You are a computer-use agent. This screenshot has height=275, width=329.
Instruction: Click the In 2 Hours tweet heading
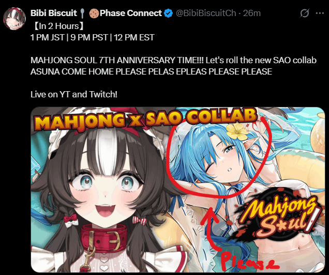tap(58, 26)
